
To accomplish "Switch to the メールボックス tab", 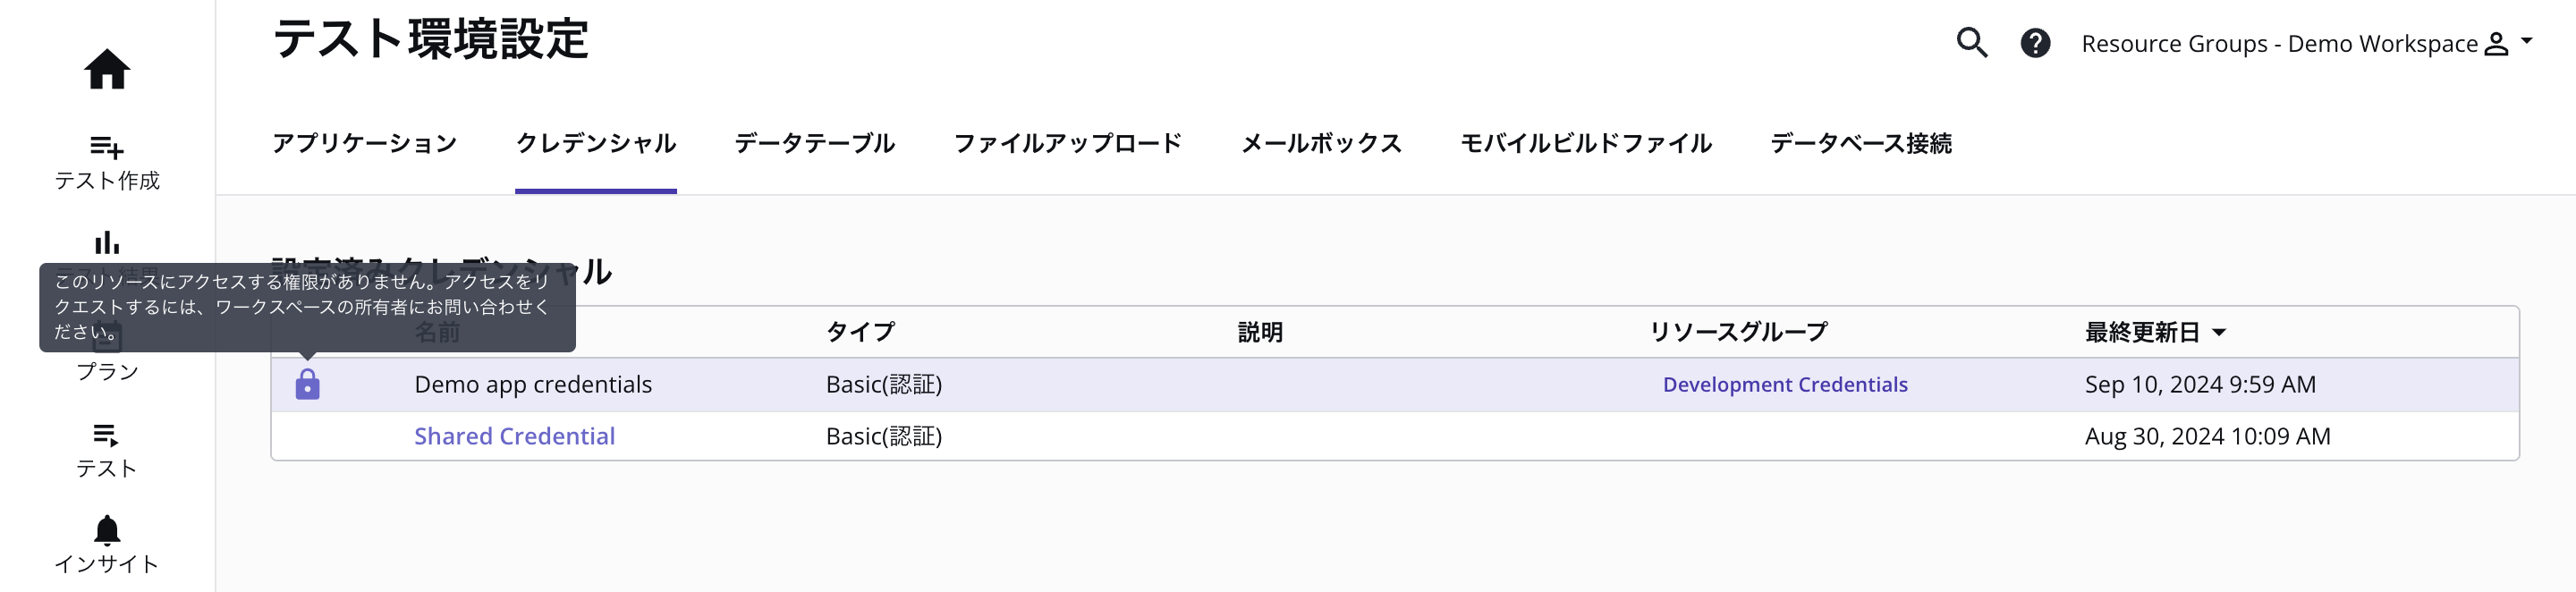I will coord(1322,144).
